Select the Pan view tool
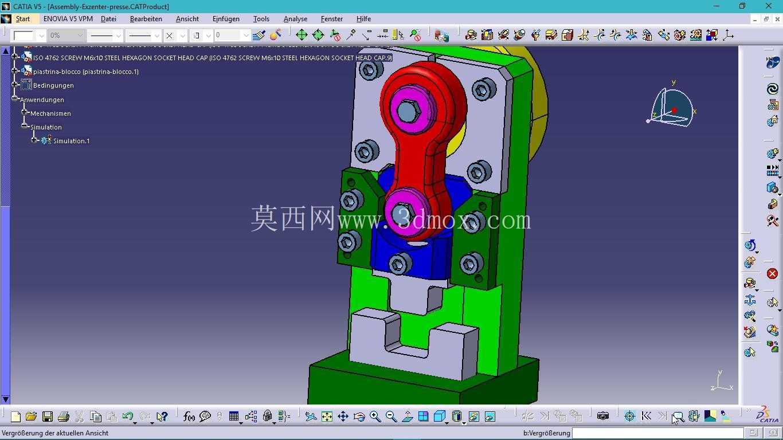This screenshot has height=440, width=783. coord(343,417)
